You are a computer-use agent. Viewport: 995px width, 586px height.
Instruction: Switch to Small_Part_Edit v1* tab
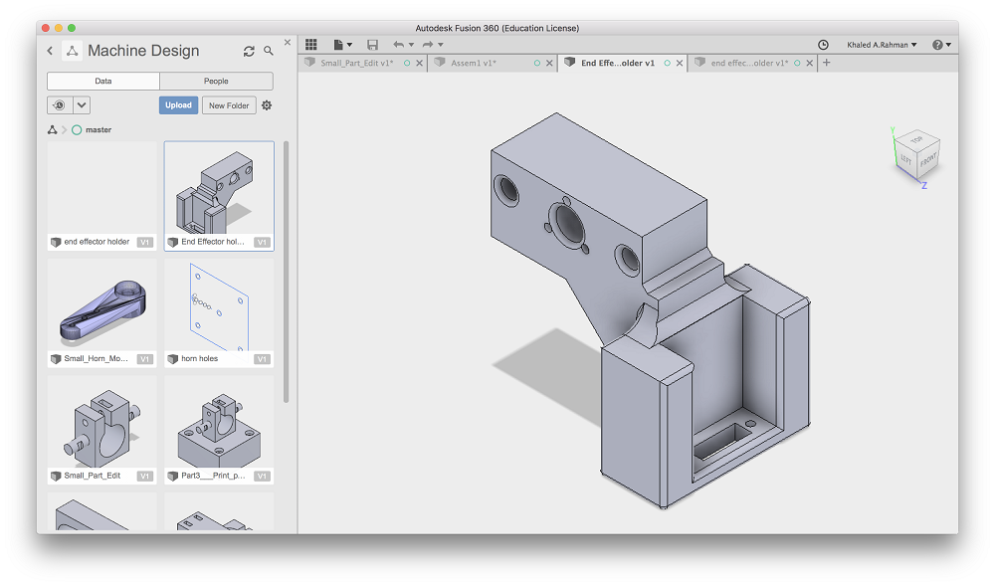(356, 63)
